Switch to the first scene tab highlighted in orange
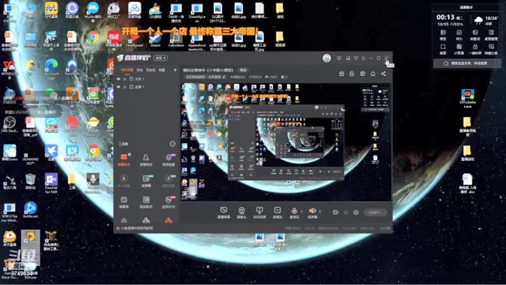This screenshot has height=285, width=506. point(127,70)
